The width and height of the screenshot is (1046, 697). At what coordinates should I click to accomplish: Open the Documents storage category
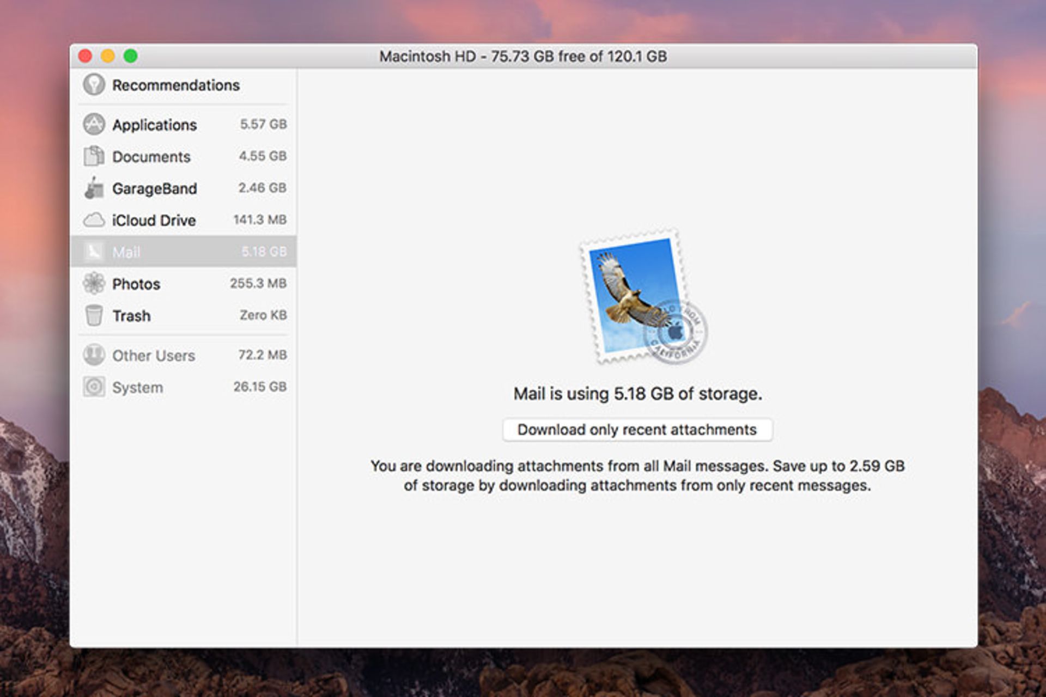(x=151, y=156)
